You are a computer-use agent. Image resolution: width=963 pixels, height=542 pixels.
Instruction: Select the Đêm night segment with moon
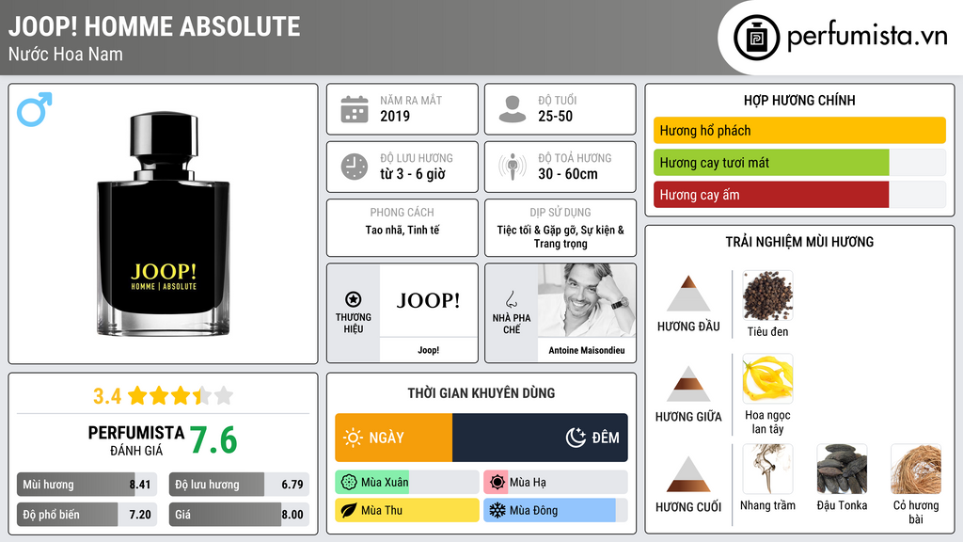pos(540,438)
